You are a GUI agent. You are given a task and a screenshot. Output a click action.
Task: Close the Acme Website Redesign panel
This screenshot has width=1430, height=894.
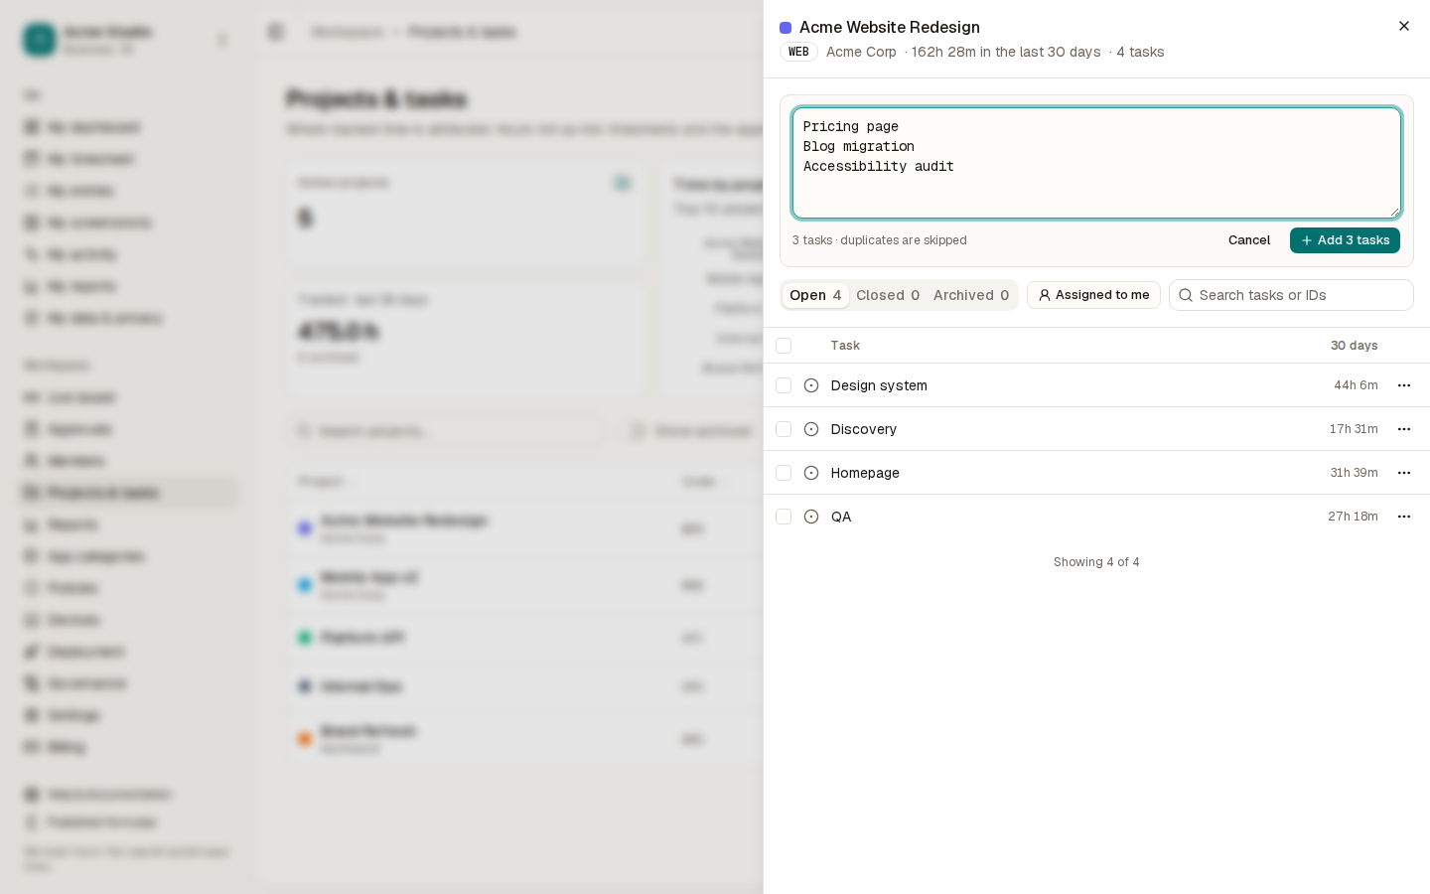1404,26
